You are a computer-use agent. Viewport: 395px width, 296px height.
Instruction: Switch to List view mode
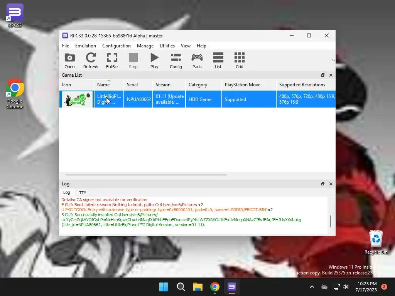click(x=218, y=61)
